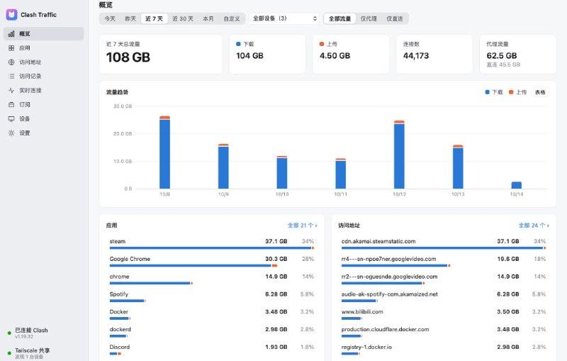Viewport: 567px width, 361px height.
Task: Select rr2---sn-oguesnde.googlevideo.com address row
Action: (x=444, y=279)
